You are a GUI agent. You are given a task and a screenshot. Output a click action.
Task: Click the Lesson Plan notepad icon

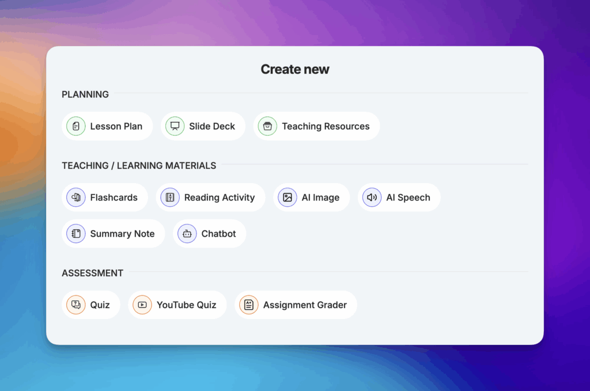75,126
